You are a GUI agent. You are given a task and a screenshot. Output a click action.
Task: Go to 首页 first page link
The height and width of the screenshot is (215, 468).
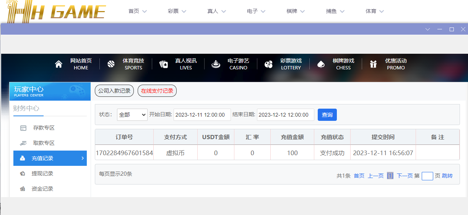coord(359,176)
